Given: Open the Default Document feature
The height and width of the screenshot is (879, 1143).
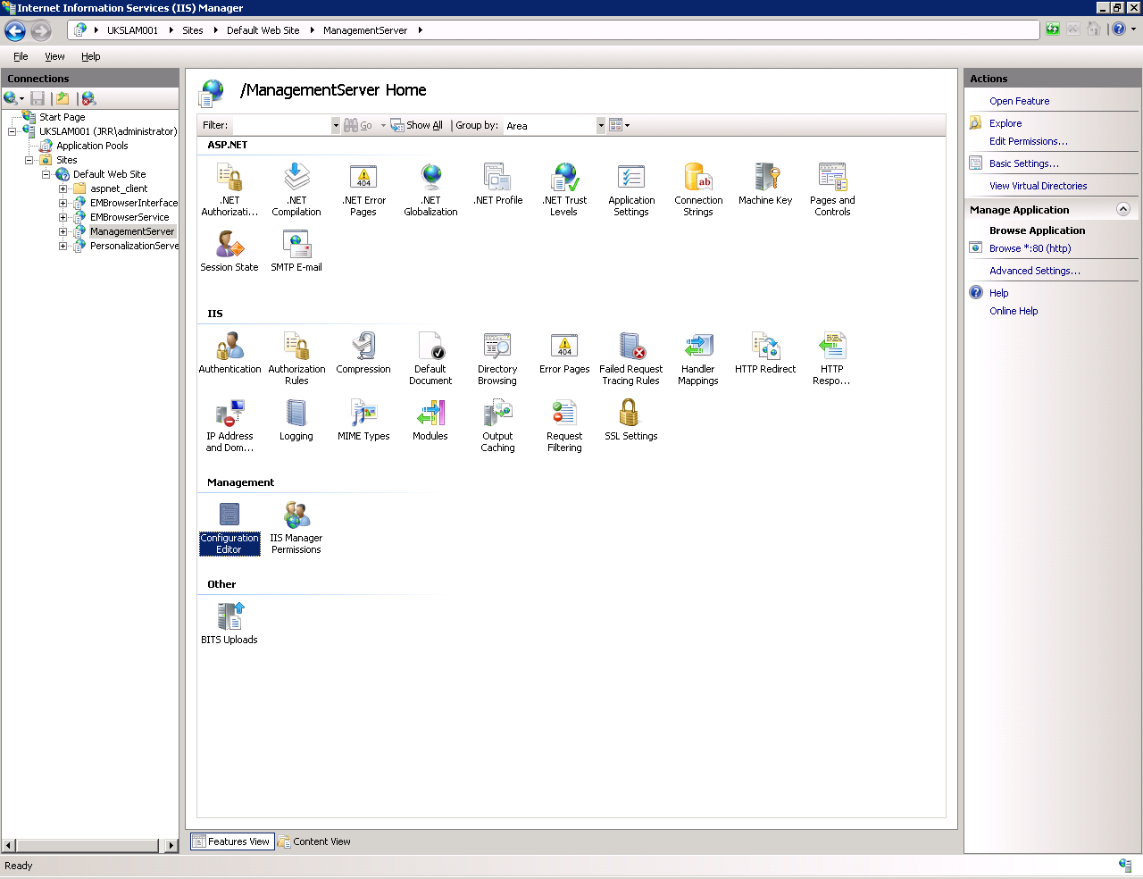Looking at the screenshot, I should point(430,358).
